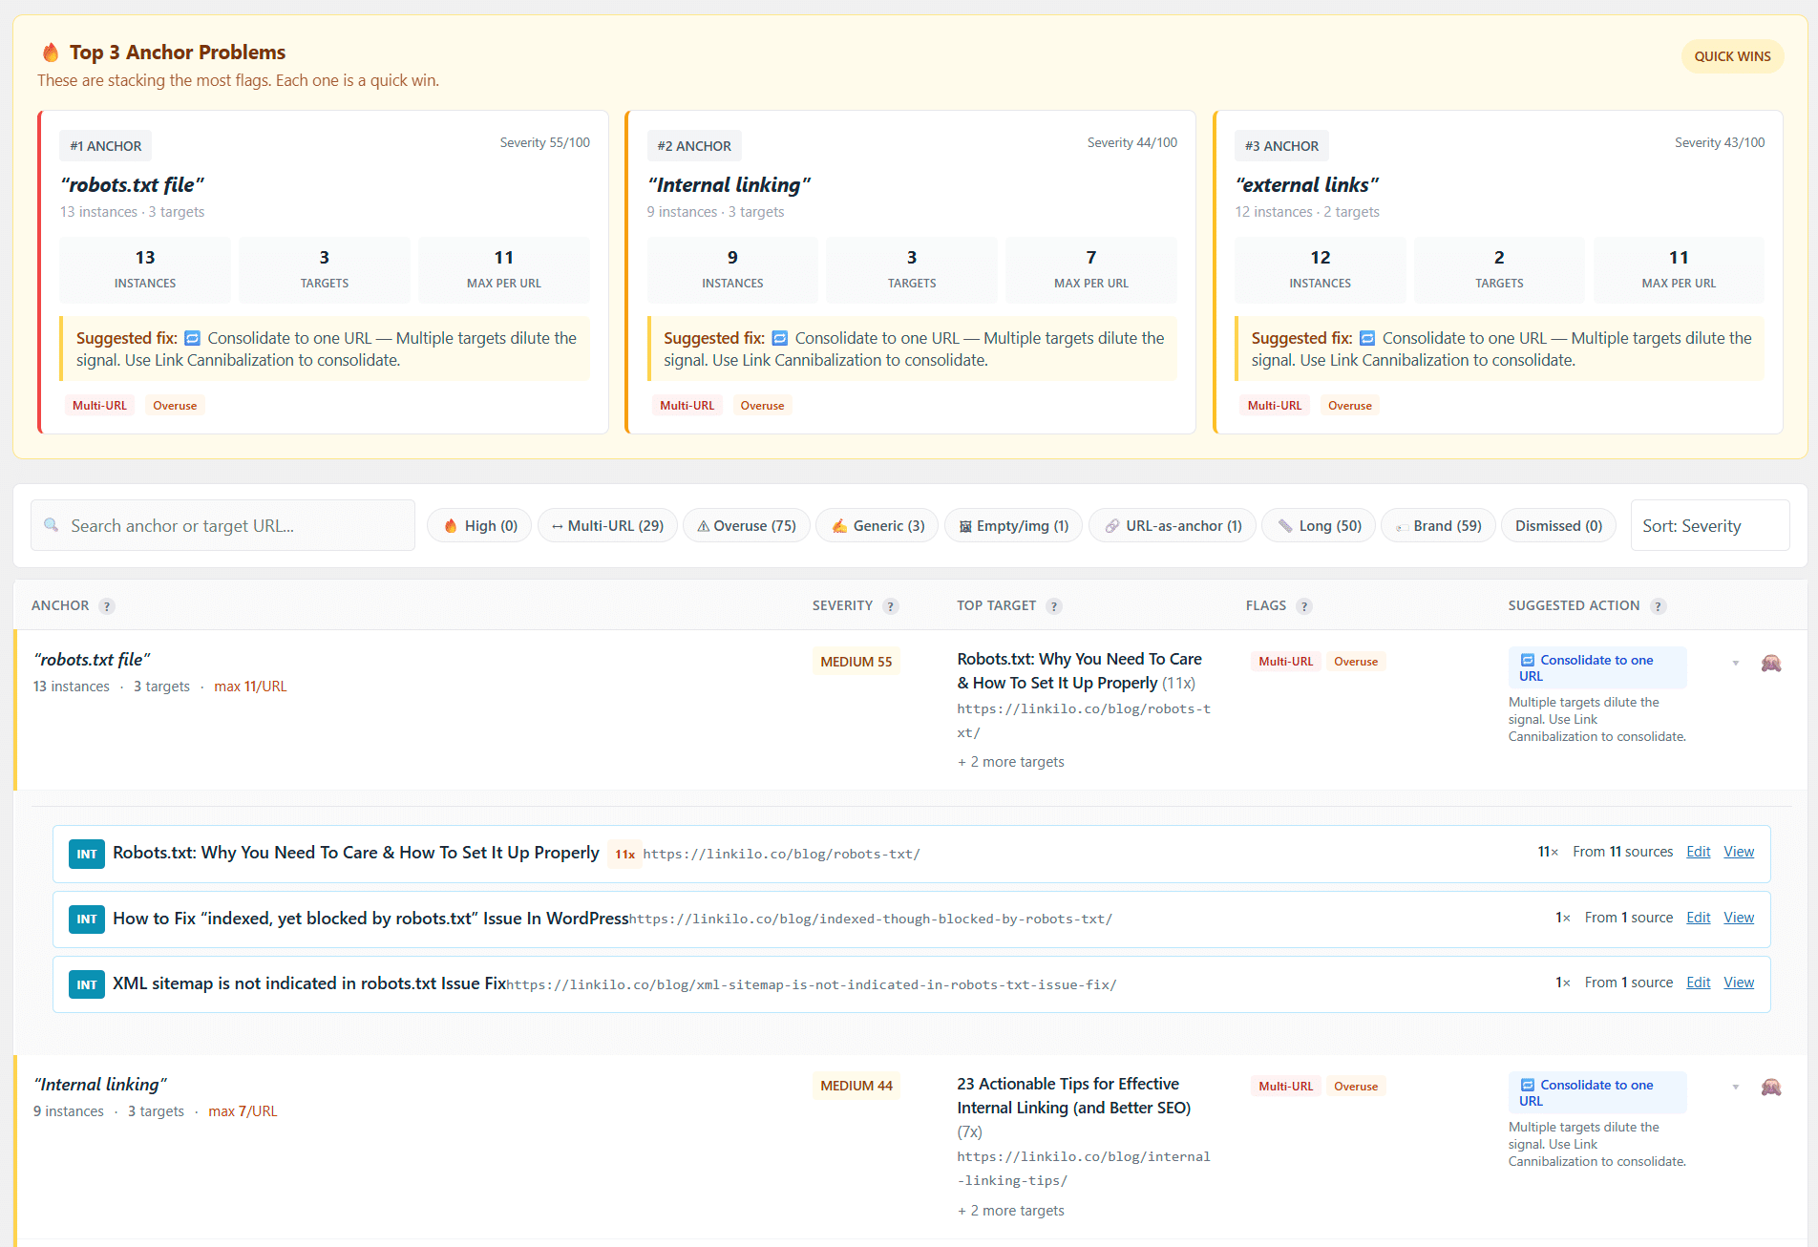Collapse the "robots.txt file" row with its arrow
The height and width of the screenshot is (1247, 1818).
click(x=1736, y=663)
